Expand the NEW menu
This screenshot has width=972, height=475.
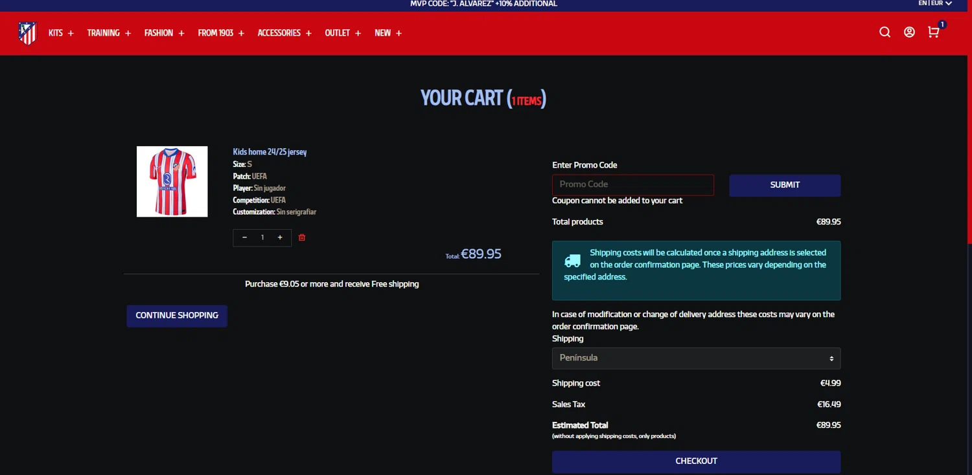click(388, 33)
